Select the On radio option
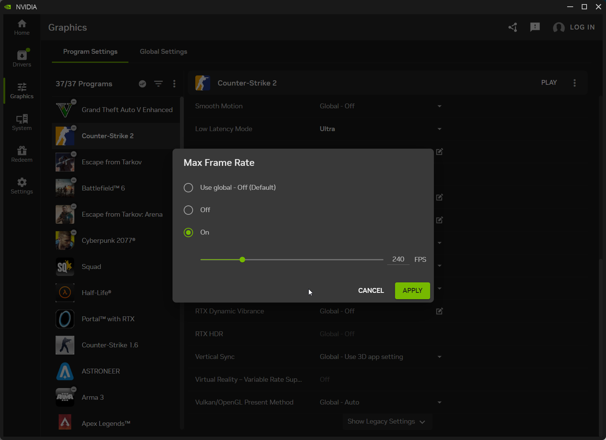606x440 pixels. point(188,232)
